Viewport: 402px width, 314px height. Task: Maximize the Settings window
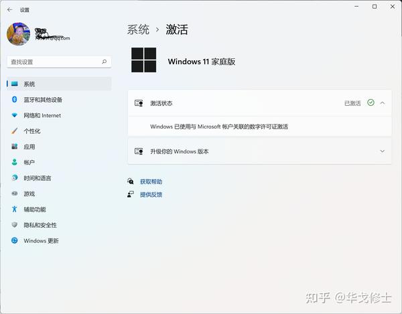tap(375, 7)
